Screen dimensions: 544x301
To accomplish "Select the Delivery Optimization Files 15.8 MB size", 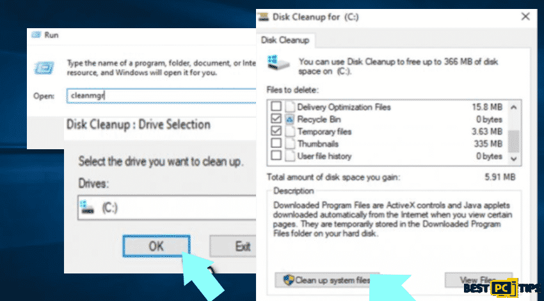I will click(x=487, y=107).
